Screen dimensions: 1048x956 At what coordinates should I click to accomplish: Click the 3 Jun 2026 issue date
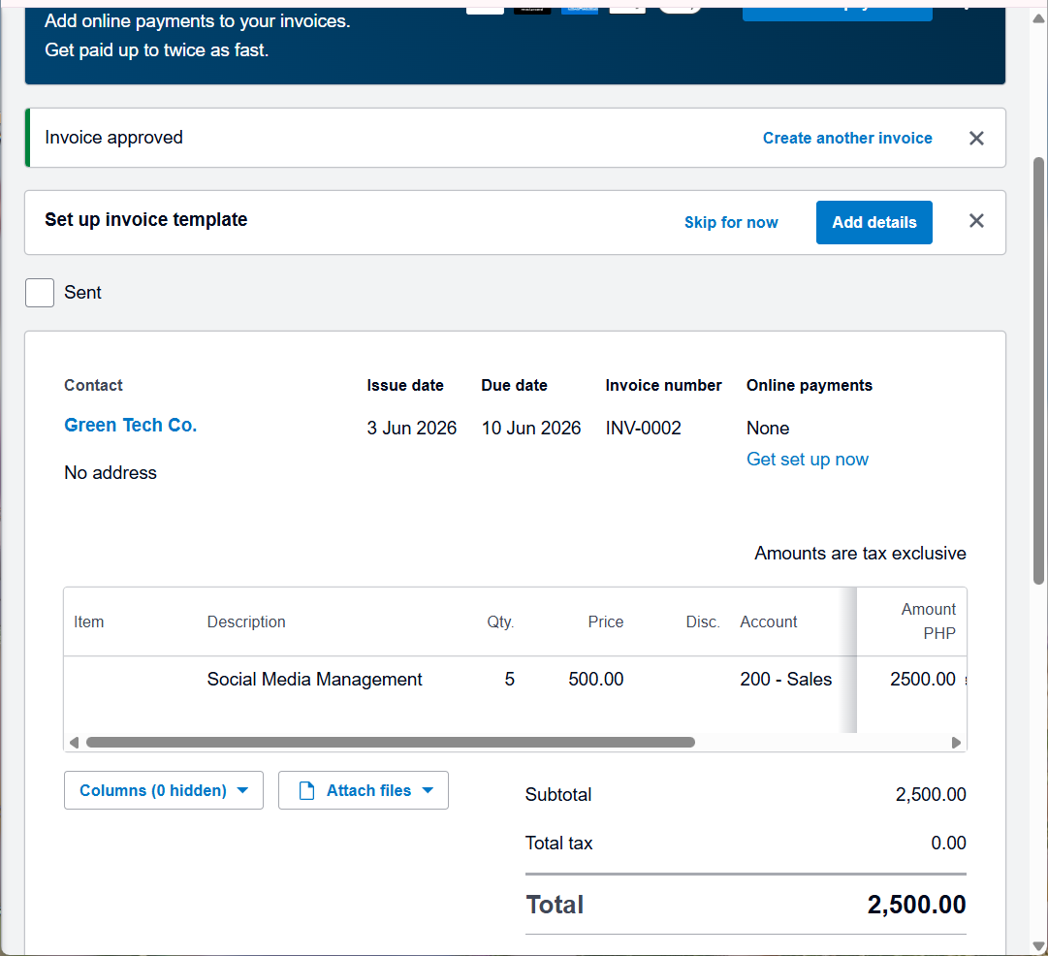(411, 428)
